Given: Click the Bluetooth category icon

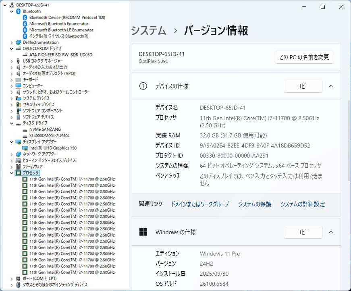Looking at the screenshot, I should pos(18,11).
